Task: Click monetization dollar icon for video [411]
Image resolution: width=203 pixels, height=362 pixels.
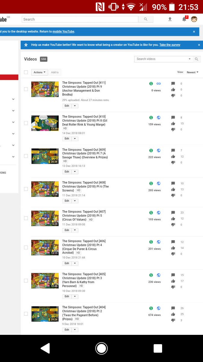Action: pyautogui.click(x=151, y=84)
